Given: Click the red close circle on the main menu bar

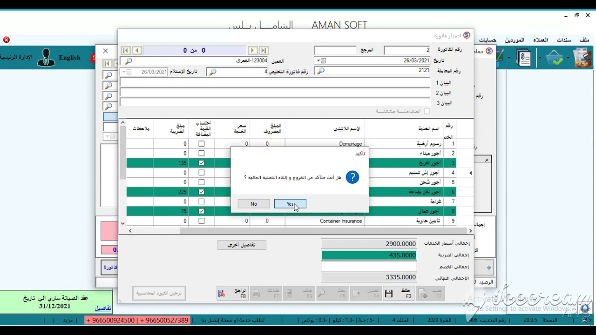Looking at the screenshot, I should click(x=7, y=40).
